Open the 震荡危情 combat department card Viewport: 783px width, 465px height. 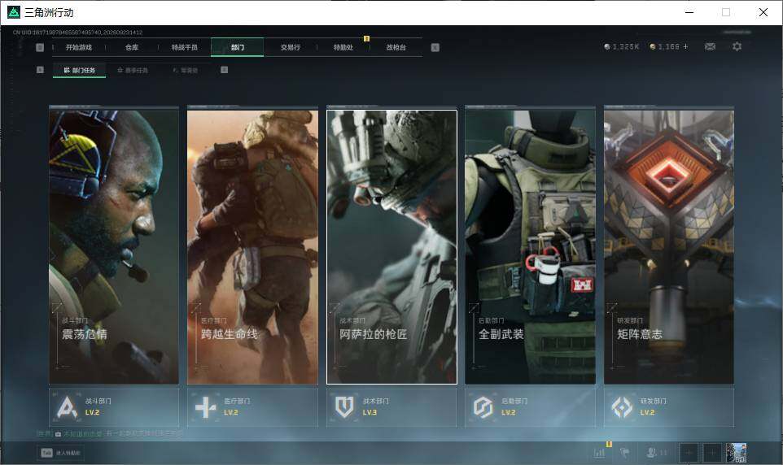(114, 247)
